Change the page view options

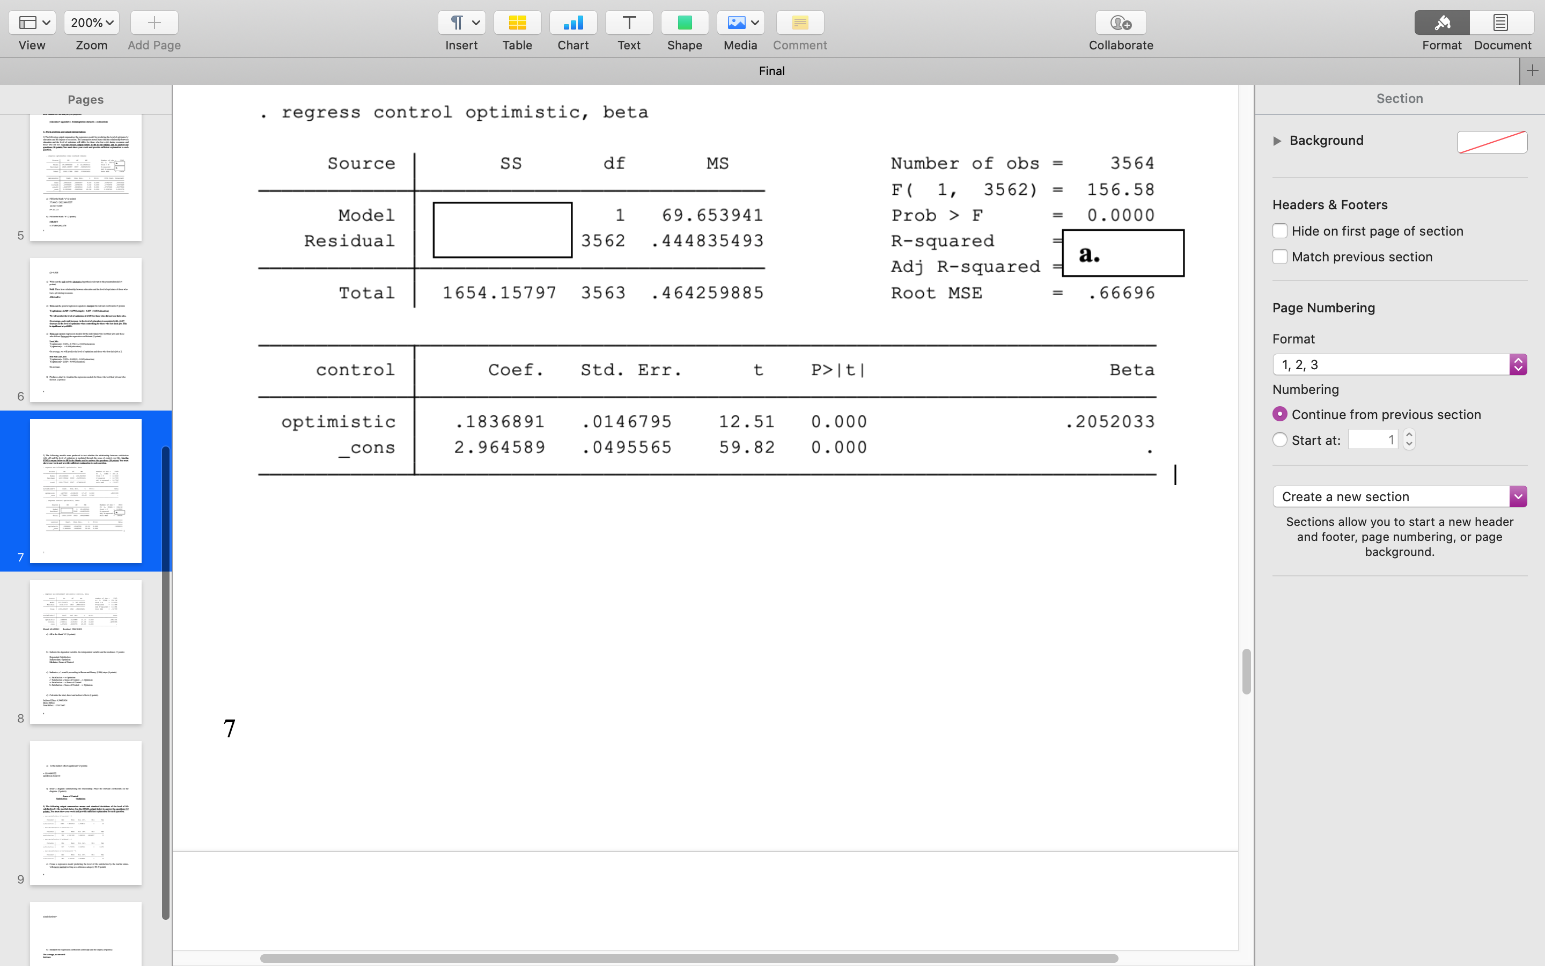pos(32,23)
